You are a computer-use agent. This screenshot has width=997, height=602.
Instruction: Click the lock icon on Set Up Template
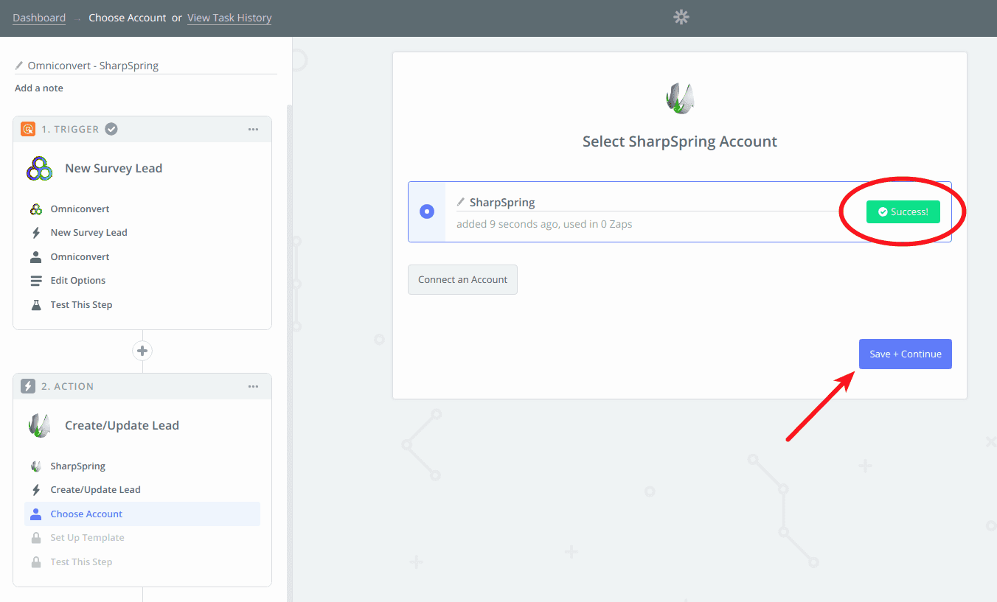[x=35, y=537]
